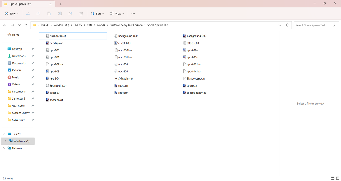
Task: Click the chevron after SMBX2 in breadcrumb
Action: pyautogui.click(x=84, y=25)
